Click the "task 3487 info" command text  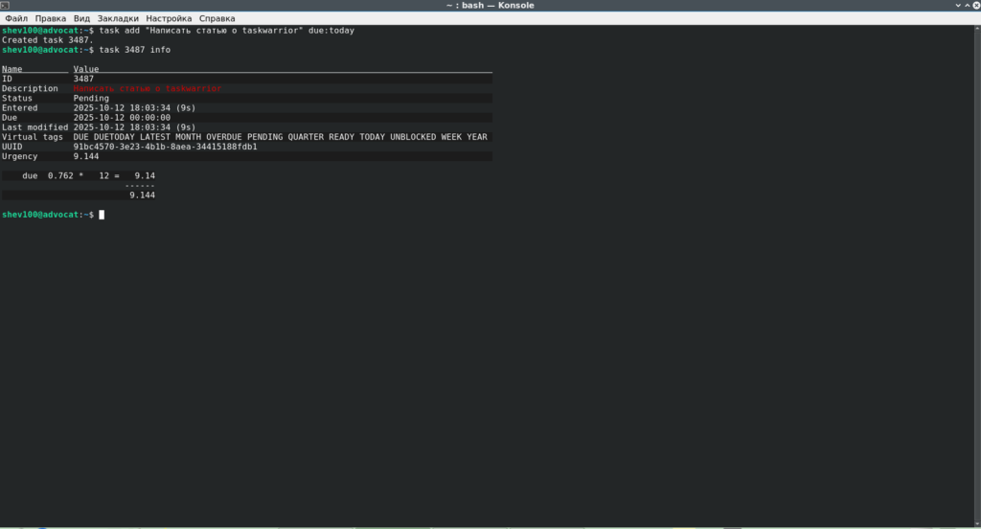134,50
